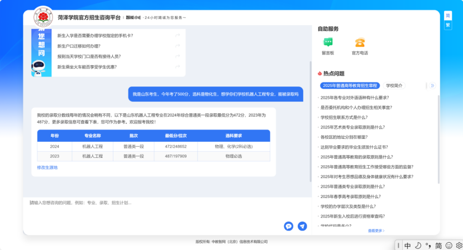The height and width of the screenshot is (250, 463).
Task: Click the send paper-plane button
Action: (302, 226)
